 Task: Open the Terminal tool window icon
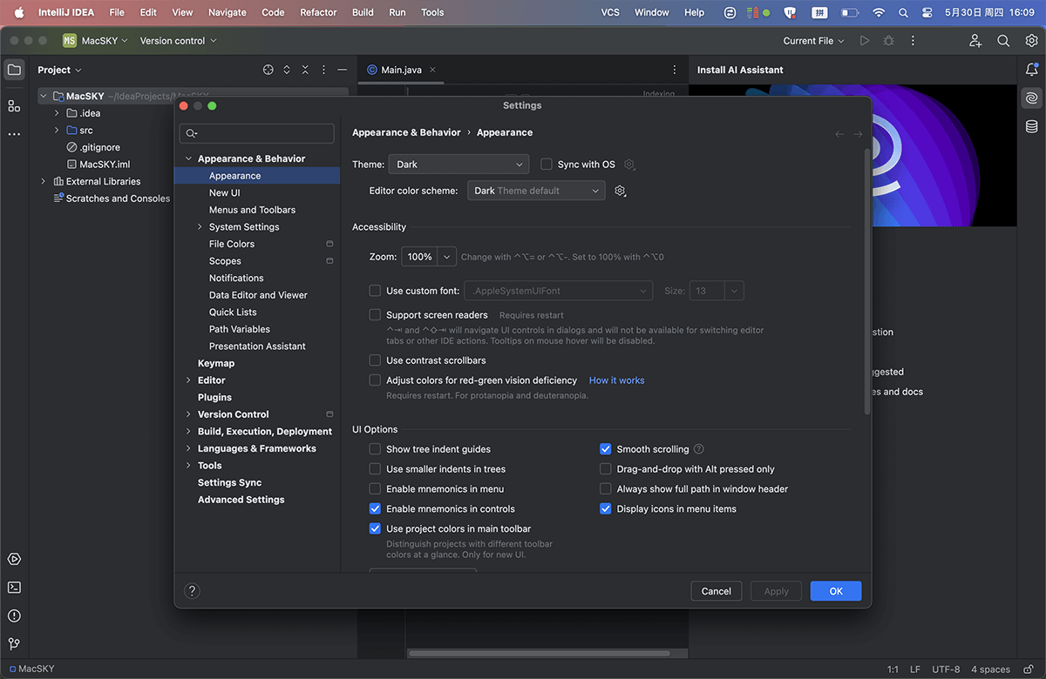click(x=14, y=588)
